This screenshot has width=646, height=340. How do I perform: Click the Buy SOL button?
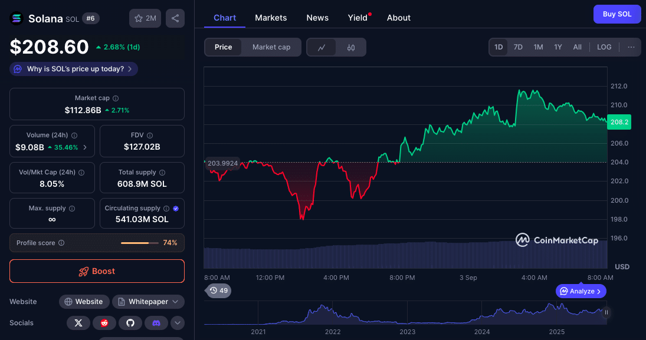click(x=617, y=14)
